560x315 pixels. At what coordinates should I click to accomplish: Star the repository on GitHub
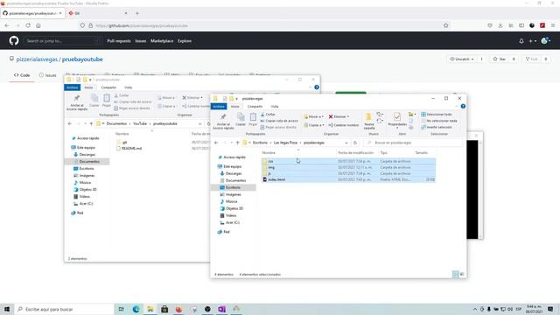click(x=500, y=59)
